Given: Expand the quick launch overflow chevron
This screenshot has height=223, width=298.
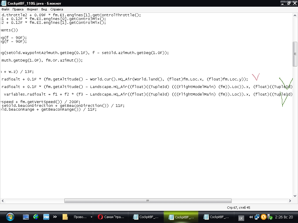Looking at the screenshot, I should 55,217.
